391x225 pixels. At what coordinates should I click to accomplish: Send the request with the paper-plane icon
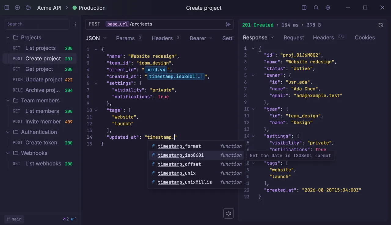point(228,24)
